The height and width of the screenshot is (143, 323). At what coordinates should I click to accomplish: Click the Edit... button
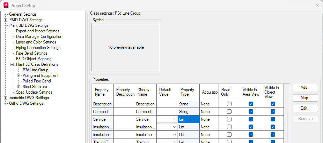pyautogui.click(x=305, y=108)
